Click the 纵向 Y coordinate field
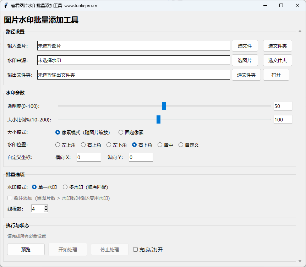Screen dimensions: 306x267 (x=141, y=157)
